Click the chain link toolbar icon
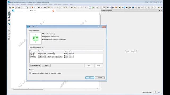 tap(108, 8)
